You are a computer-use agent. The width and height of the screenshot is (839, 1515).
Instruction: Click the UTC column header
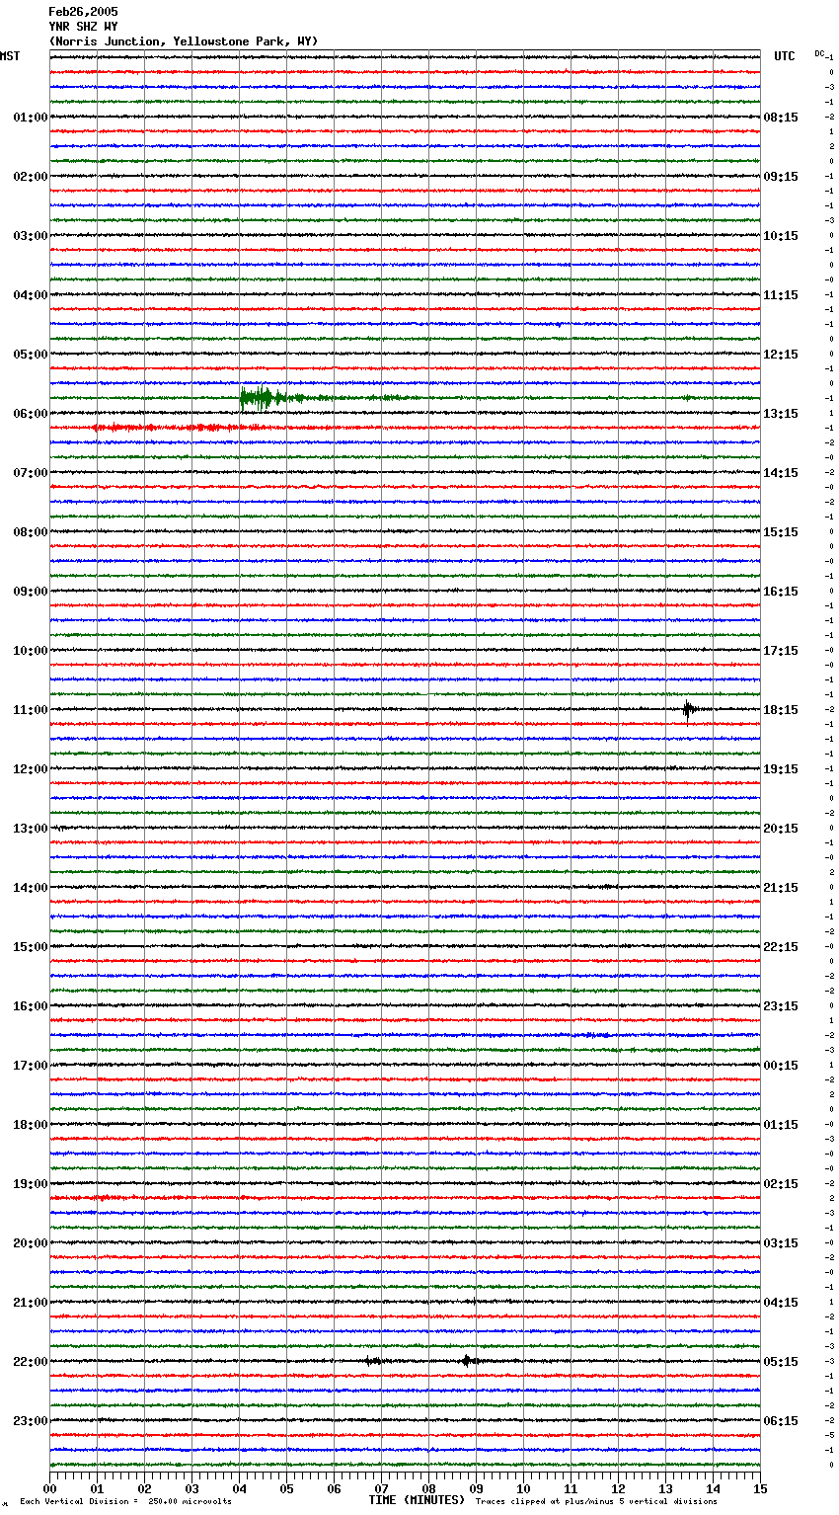point(785,56)
